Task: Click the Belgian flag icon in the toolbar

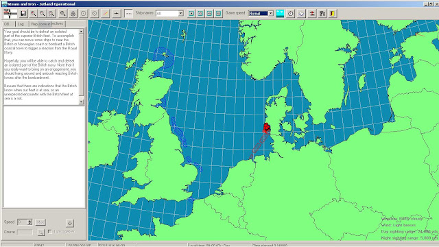Action: click(x=333, y=13)
